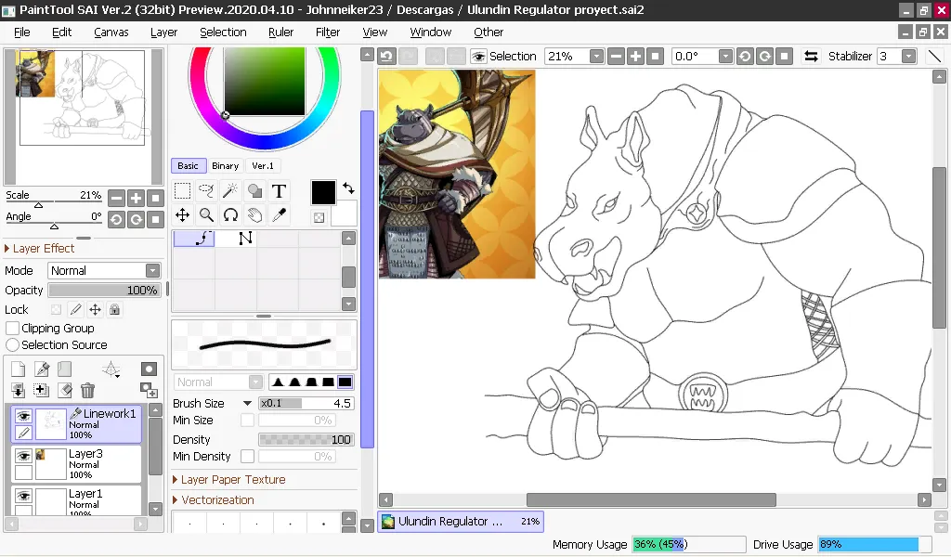Create a new layer mask

[x=149, y=369]
